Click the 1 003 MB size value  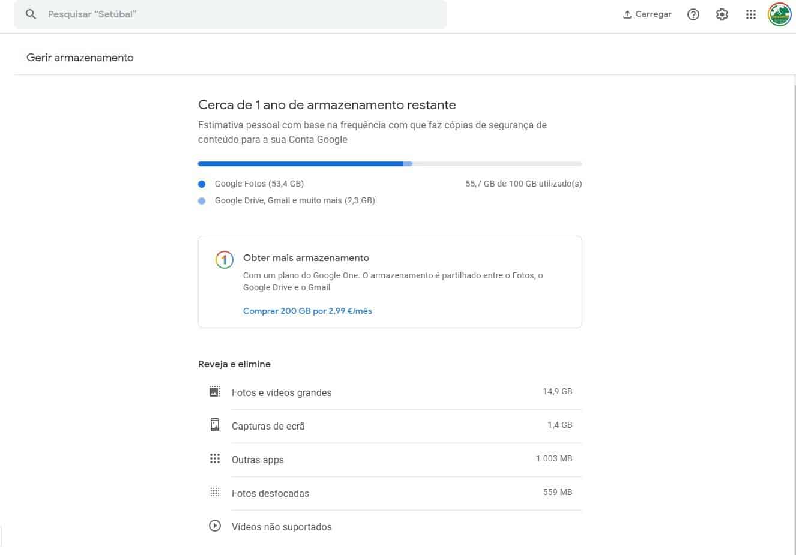(554, 458)
